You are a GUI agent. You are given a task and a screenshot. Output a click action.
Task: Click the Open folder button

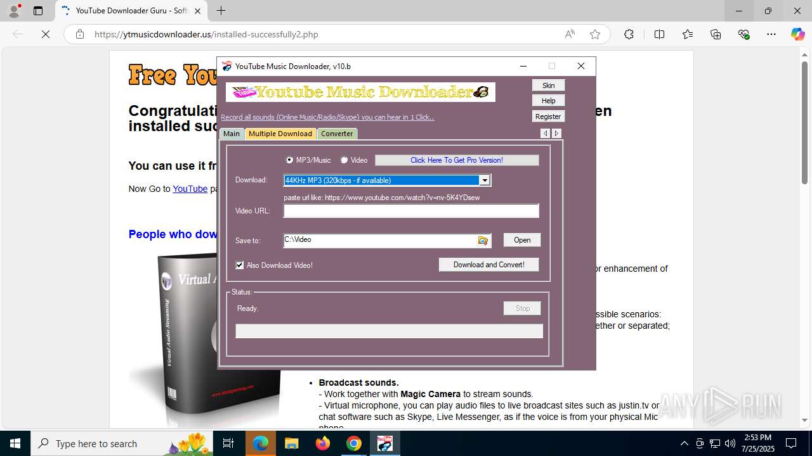pyautogui.click(x=522, y=240)
